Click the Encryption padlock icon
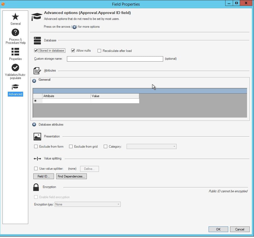This screenshot has width=254, height=238. tap(37, 187)
